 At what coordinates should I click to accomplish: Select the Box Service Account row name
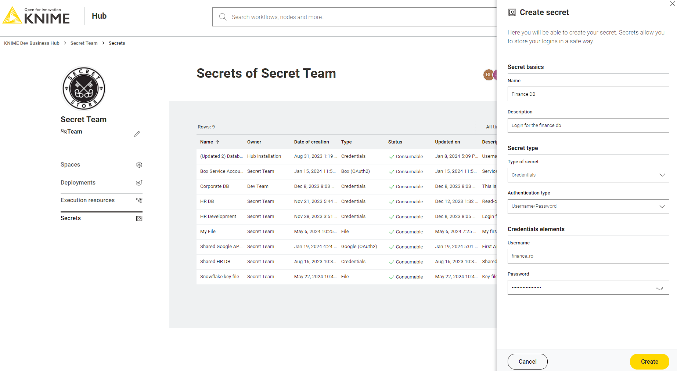tap(222, 171)
